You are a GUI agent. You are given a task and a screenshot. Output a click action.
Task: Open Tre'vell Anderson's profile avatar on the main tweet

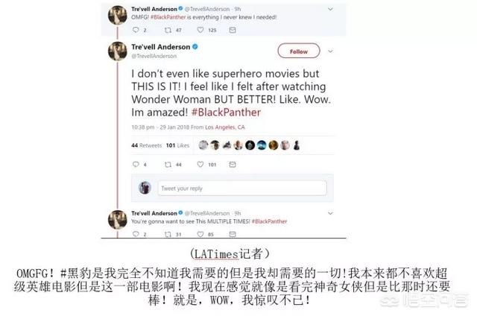[118, 51]
